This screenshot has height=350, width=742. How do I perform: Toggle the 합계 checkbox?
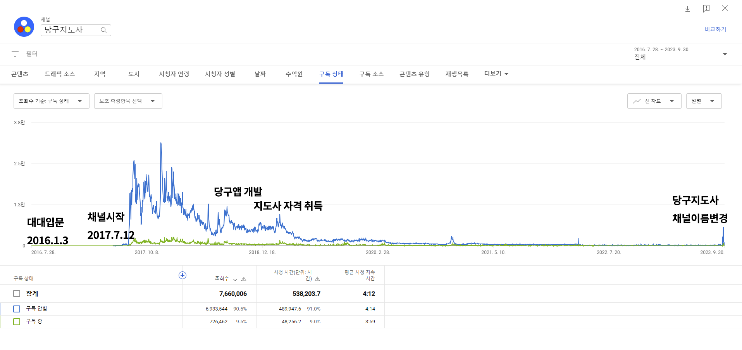tap(17, 293)
